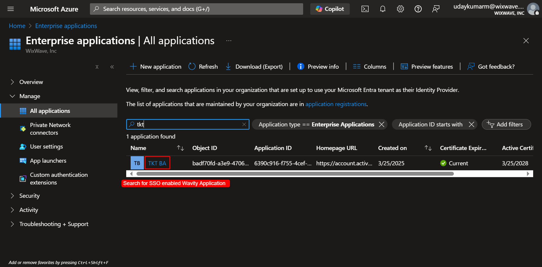Click the application search field containing tkt
The width and height of the screenshot is (542, 267).
click(188, 124)
